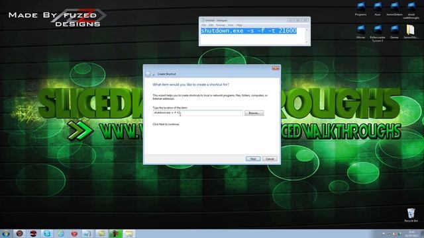Click the yellow folder taskbar icon
424x238 pixels.
101,233
